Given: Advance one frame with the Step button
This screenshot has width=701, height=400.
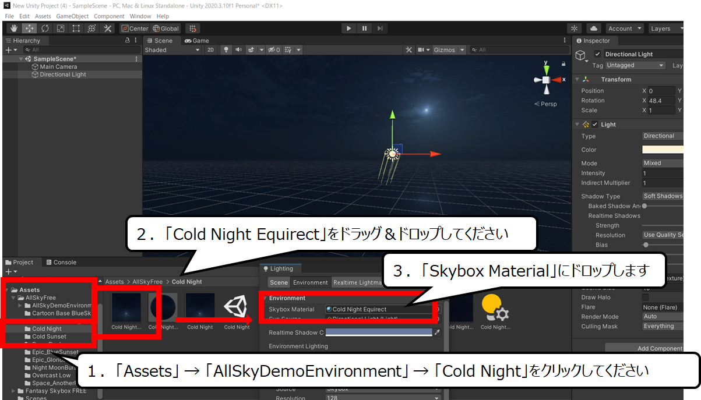Looking at the screenshot, I should point(380,28).
